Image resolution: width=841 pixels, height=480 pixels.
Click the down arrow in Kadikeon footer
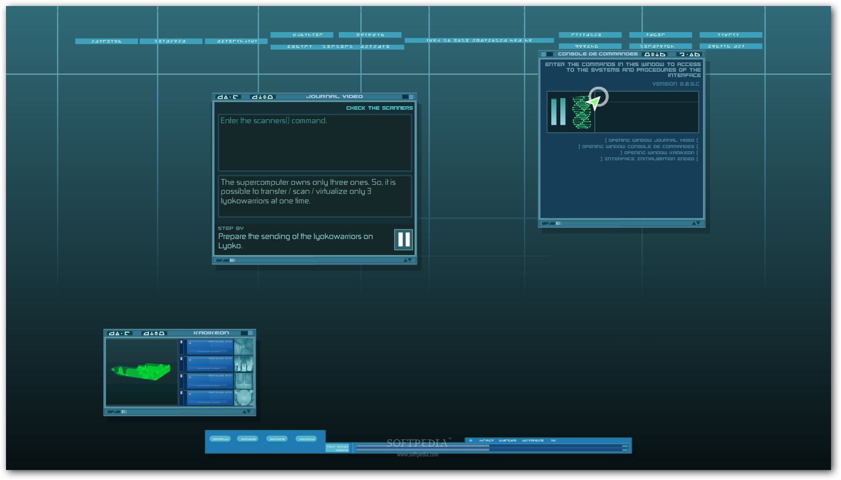[249, 411]
